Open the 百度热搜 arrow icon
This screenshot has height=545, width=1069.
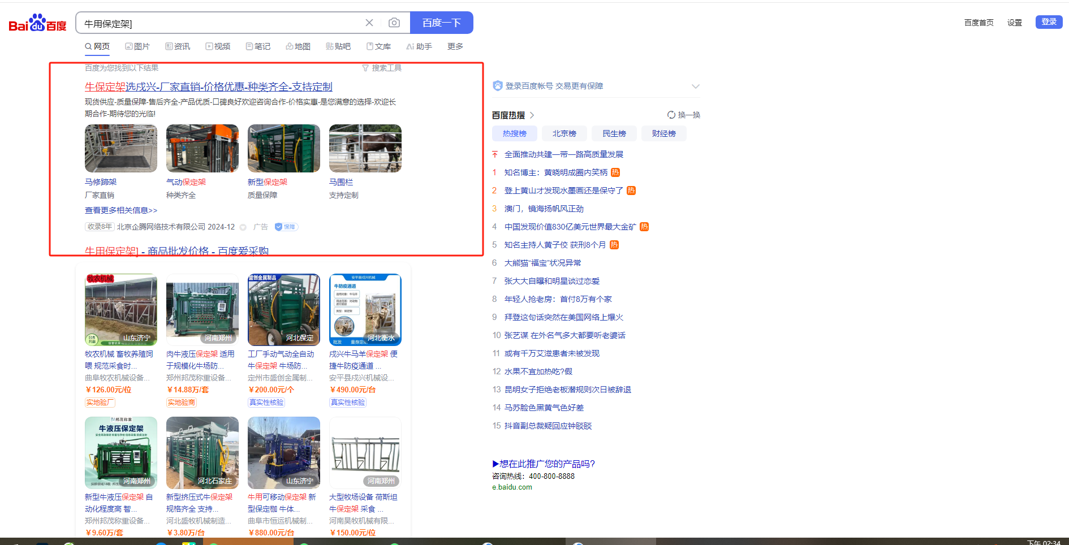click(x=532, y=115)
